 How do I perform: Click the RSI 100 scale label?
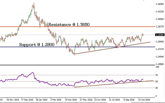(x=157, y=67)
